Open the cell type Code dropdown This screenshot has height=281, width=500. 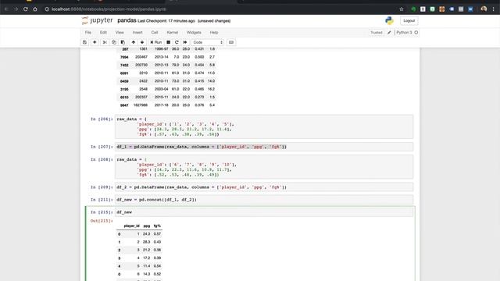click(x=208, y=42)
